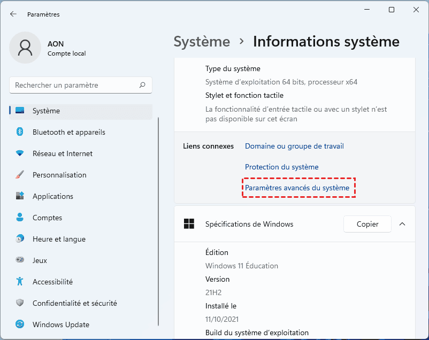The width and height of the screenshot is (429, 340).
Task: Click the Personnalisation paintbrush icon
Action: click(x=20, y=175)
